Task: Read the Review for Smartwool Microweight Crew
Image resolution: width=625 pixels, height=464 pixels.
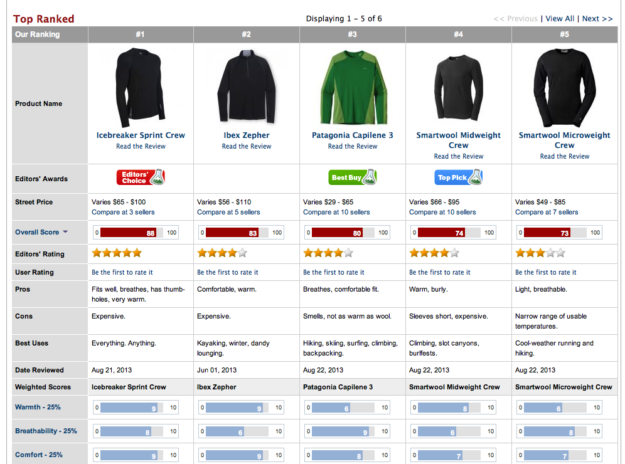Action: click(564, 156)
